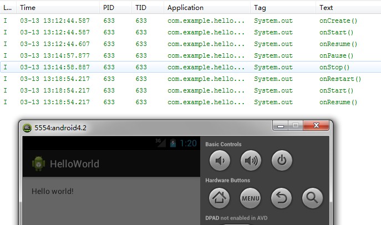
Task: Click the HelloWorld Android app icon
Action: pos(39,163)
